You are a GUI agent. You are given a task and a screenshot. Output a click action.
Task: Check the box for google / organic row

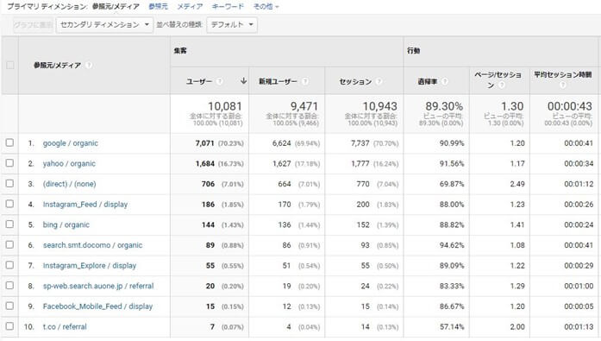point(9,142)
